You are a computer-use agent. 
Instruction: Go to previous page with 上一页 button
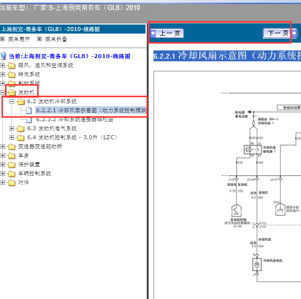coord(167,34)
